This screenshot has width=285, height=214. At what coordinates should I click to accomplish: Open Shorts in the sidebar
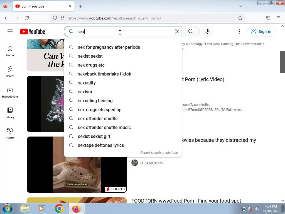pos(10,72)
